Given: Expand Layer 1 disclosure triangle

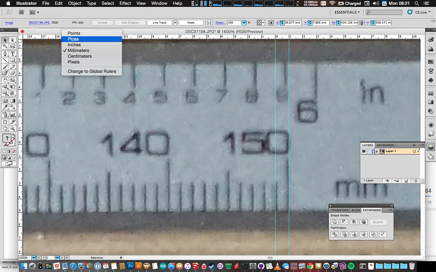Looking at the screenshot, I should click(377, 151).
